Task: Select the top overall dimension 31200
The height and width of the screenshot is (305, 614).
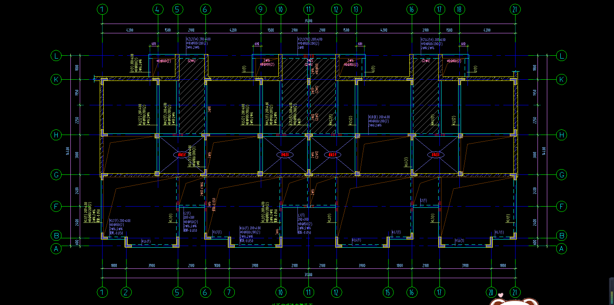Action: [x=308, y=20]
